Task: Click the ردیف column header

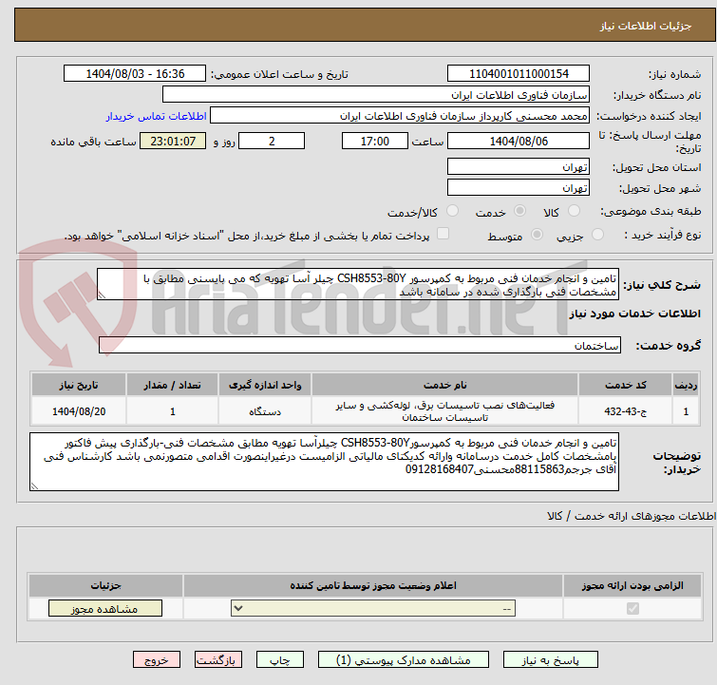Action: point(686,385)
